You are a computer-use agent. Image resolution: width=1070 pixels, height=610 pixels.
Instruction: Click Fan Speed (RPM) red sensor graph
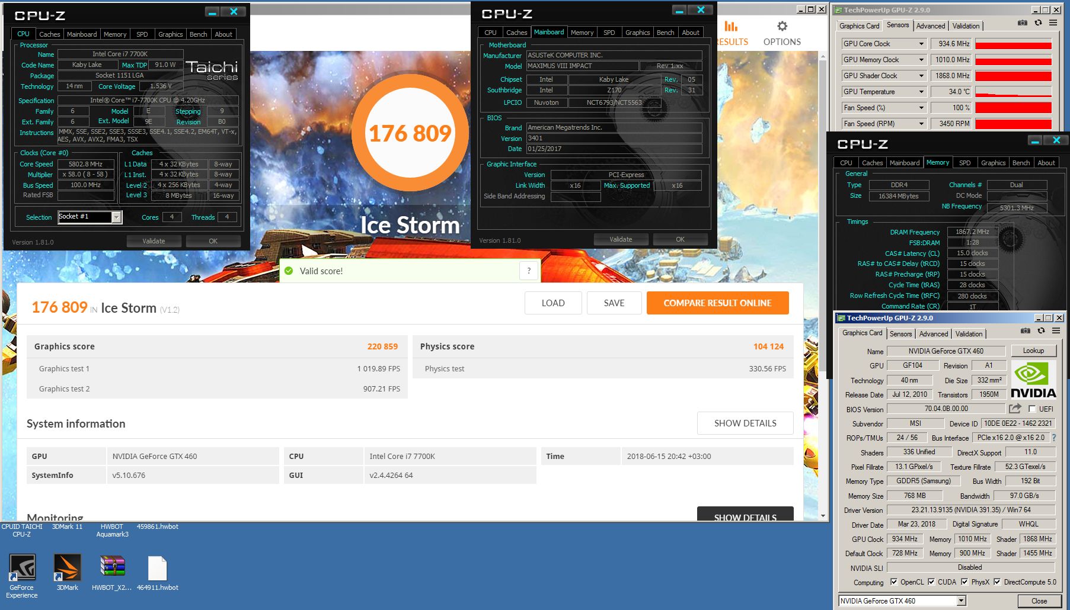pyautogui.click(x=1013, y=124)
